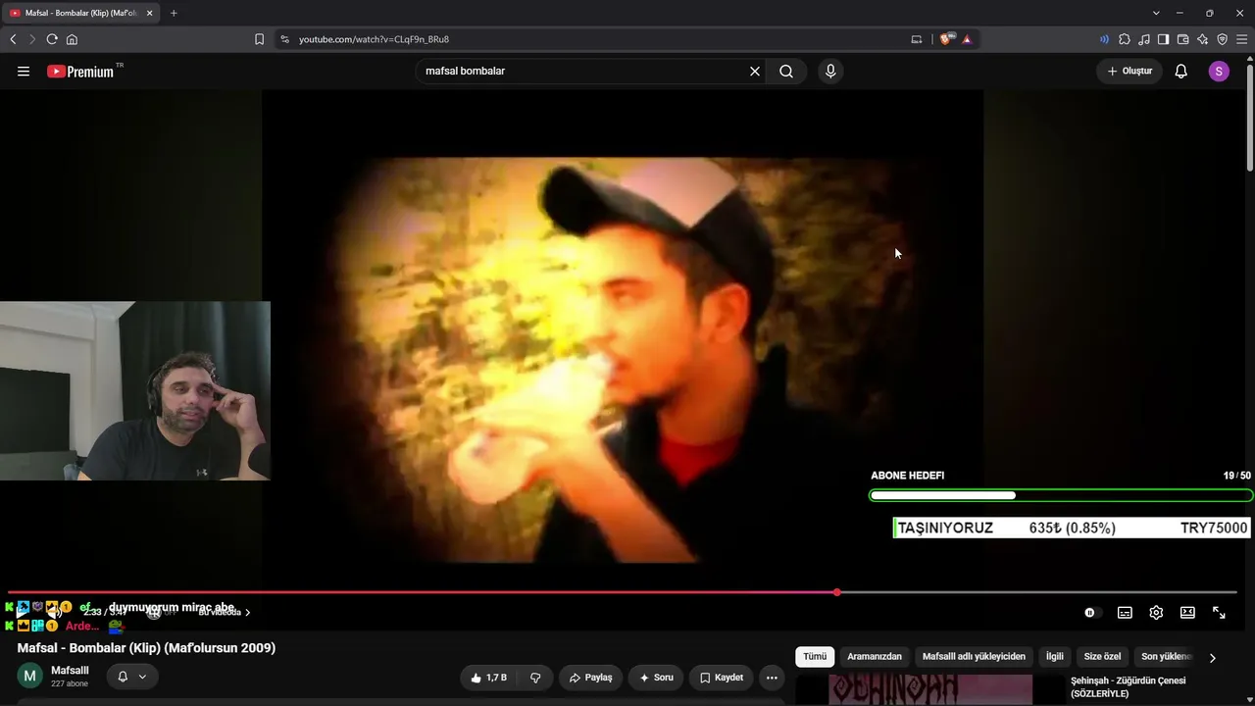Start voice search with microphone icon

(830, 72)
